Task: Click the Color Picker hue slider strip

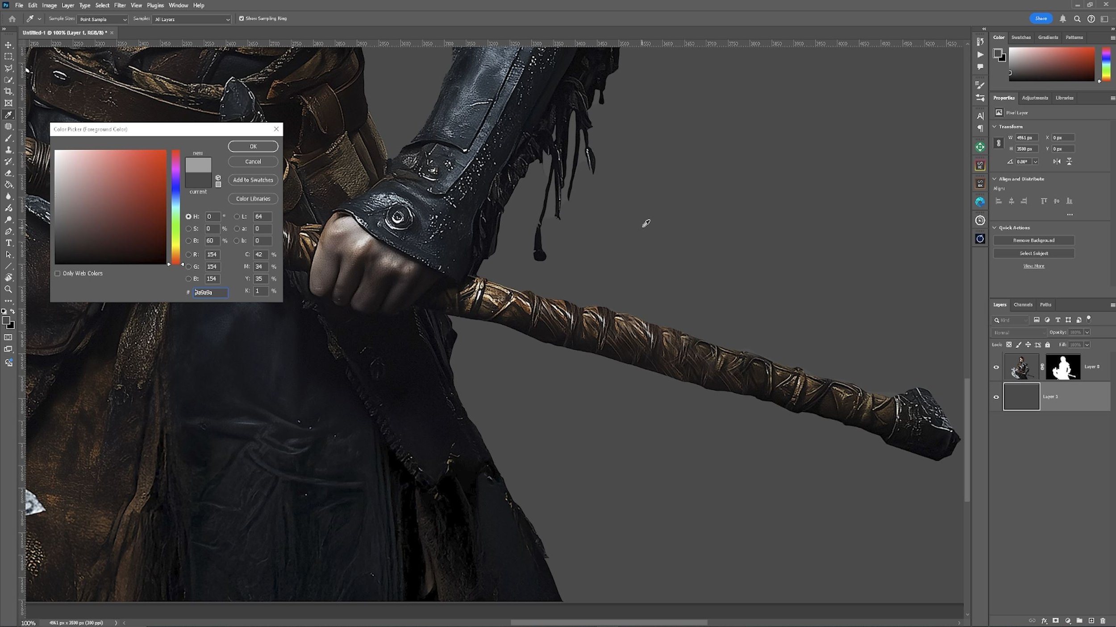Action: point(176,207)
